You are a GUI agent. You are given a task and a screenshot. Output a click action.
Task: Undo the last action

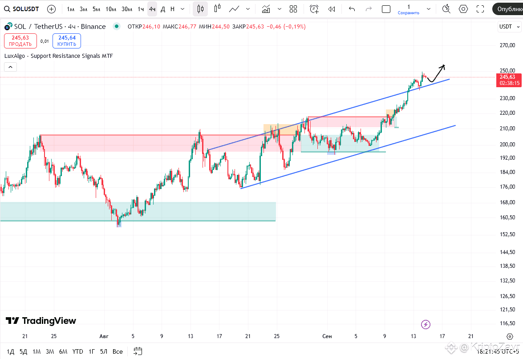(x=352, y=9)
